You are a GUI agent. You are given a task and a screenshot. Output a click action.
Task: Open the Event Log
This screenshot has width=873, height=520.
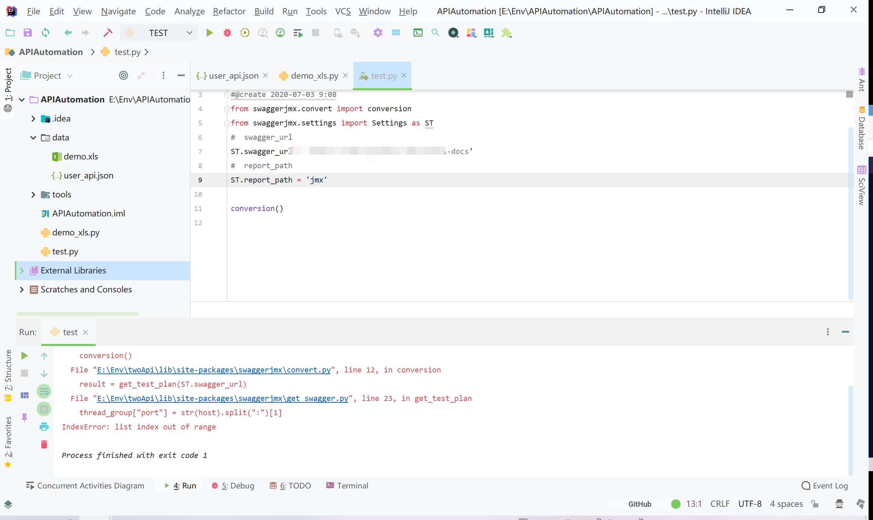point(824,486)
